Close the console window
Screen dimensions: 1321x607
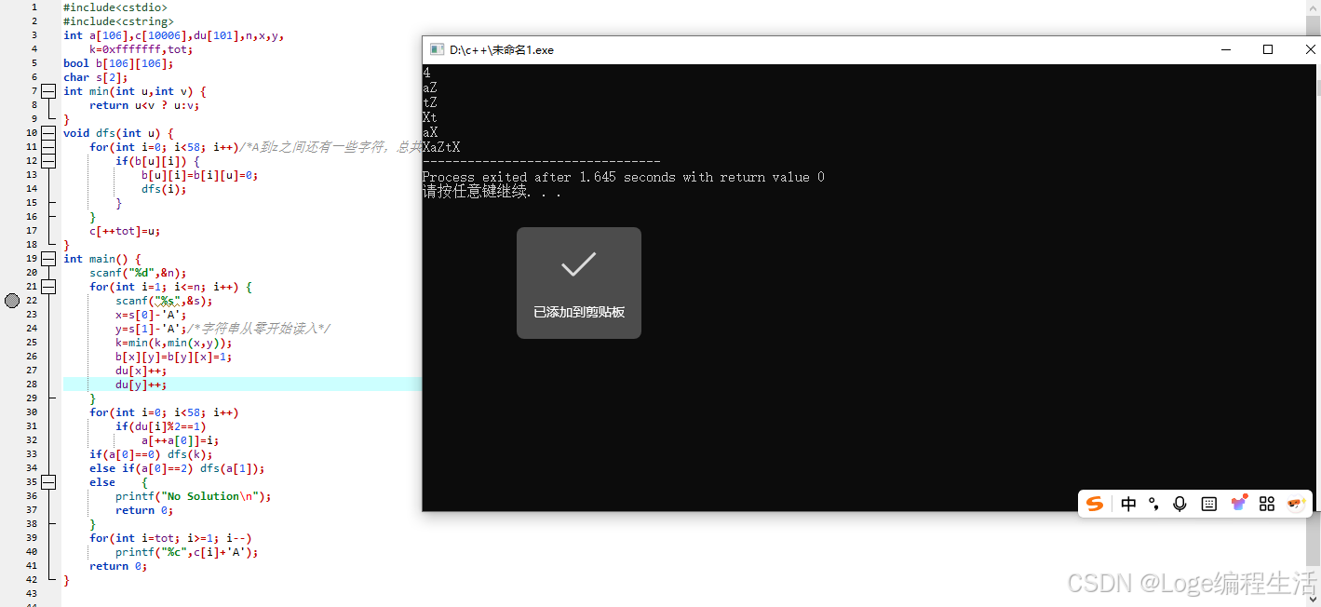coord(1310,49)
